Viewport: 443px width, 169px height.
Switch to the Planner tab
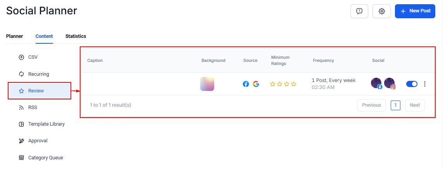click(14, 36)
